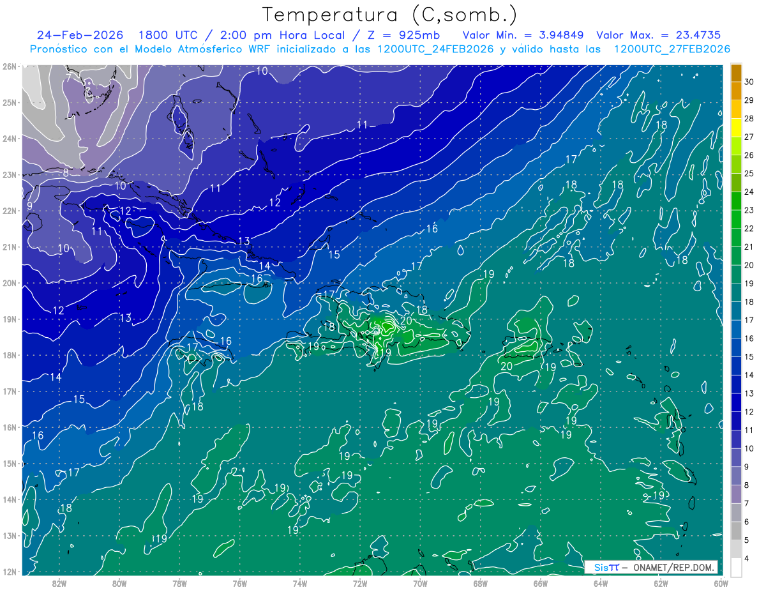Click the "12N" latitude axis label
This screenshot has width=766, height=592.
pyautogui.click(x=9, y=572)
